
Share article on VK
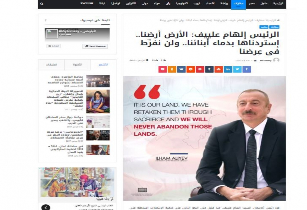click(181, 69)
